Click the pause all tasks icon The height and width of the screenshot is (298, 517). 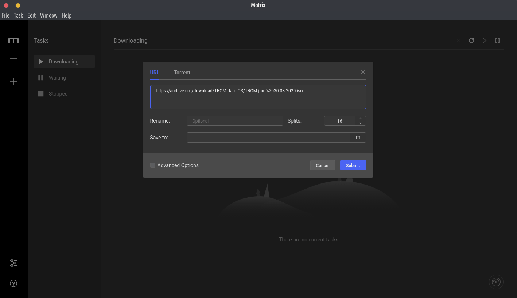[x=498, y=40]
